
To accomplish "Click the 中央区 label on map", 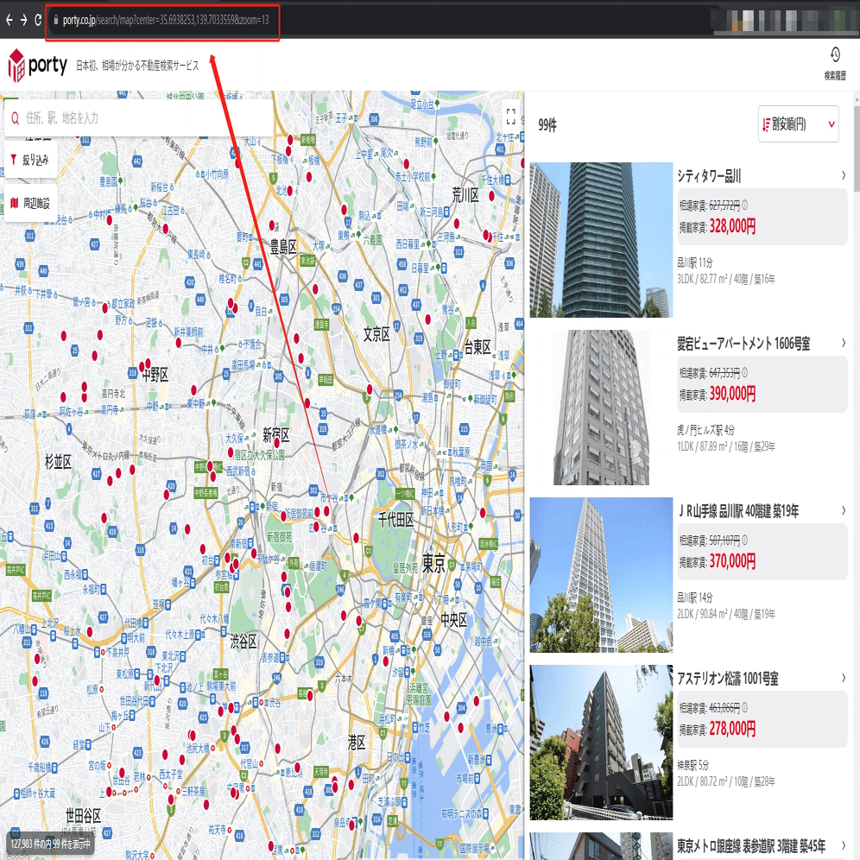I will (453, 620).
